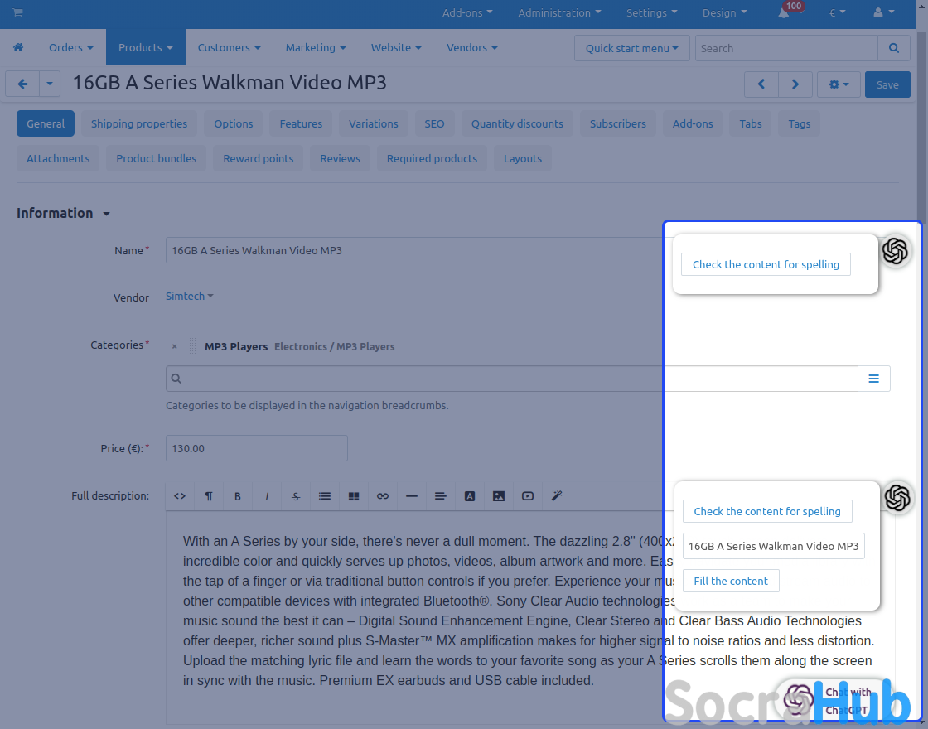Insert a table in editor
This screenshot has width=928, height=729.
point(353,496)
